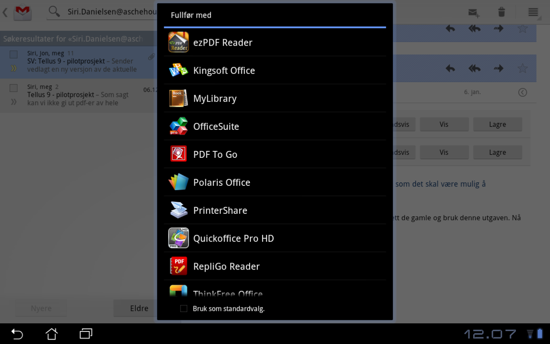Screen dimensions: 550x344
Task: Click the search field with Siri.Danielsen address
Action: pos(112,12)
